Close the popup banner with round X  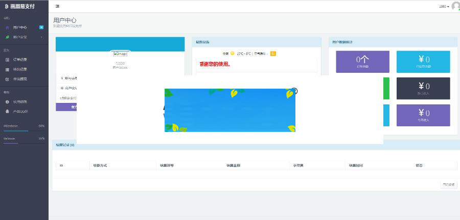pos(294,91)
